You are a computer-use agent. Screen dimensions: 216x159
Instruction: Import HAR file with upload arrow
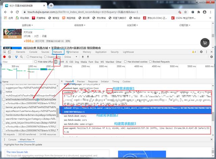(x=83, y=57)
